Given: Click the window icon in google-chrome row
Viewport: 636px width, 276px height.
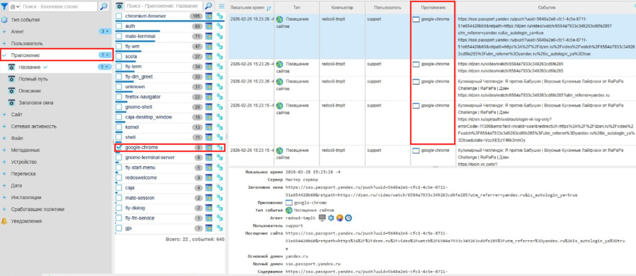Looking at the screenshot, I should pyautogui.click(x=209, y=147).
